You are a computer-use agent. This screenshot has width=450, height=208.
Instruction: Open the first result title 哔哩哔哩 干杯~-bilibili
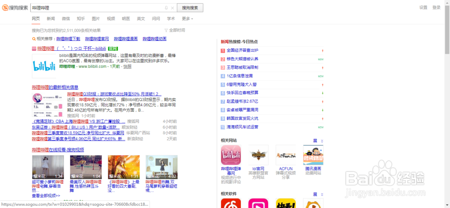pos(72,49)
